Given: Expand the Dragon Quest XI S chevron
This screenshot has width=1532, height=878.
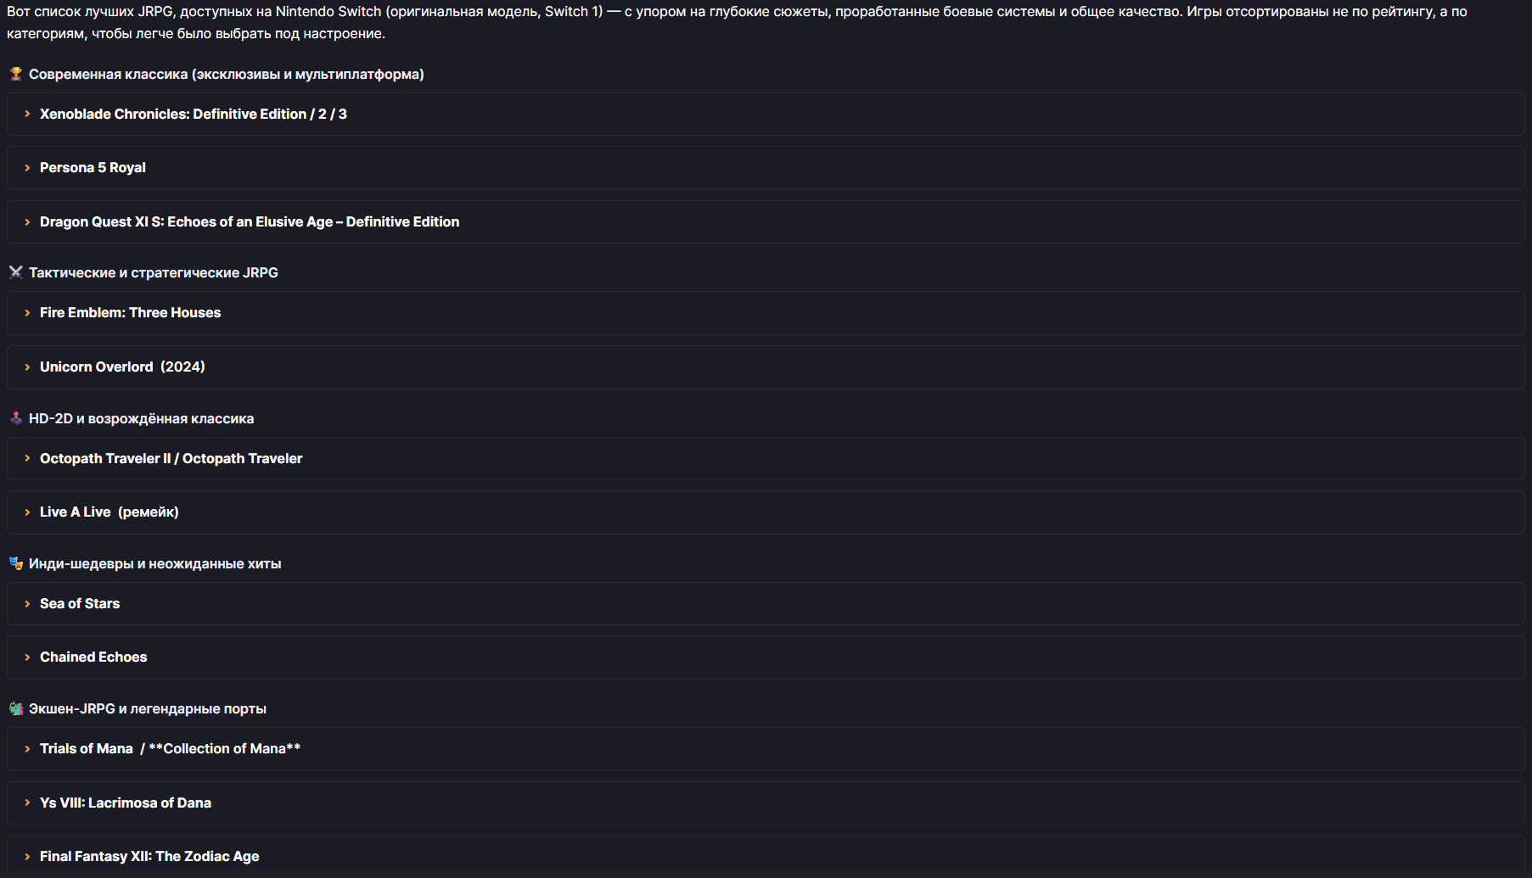Looking at the screenshot, I should click(x=27, y=222).
